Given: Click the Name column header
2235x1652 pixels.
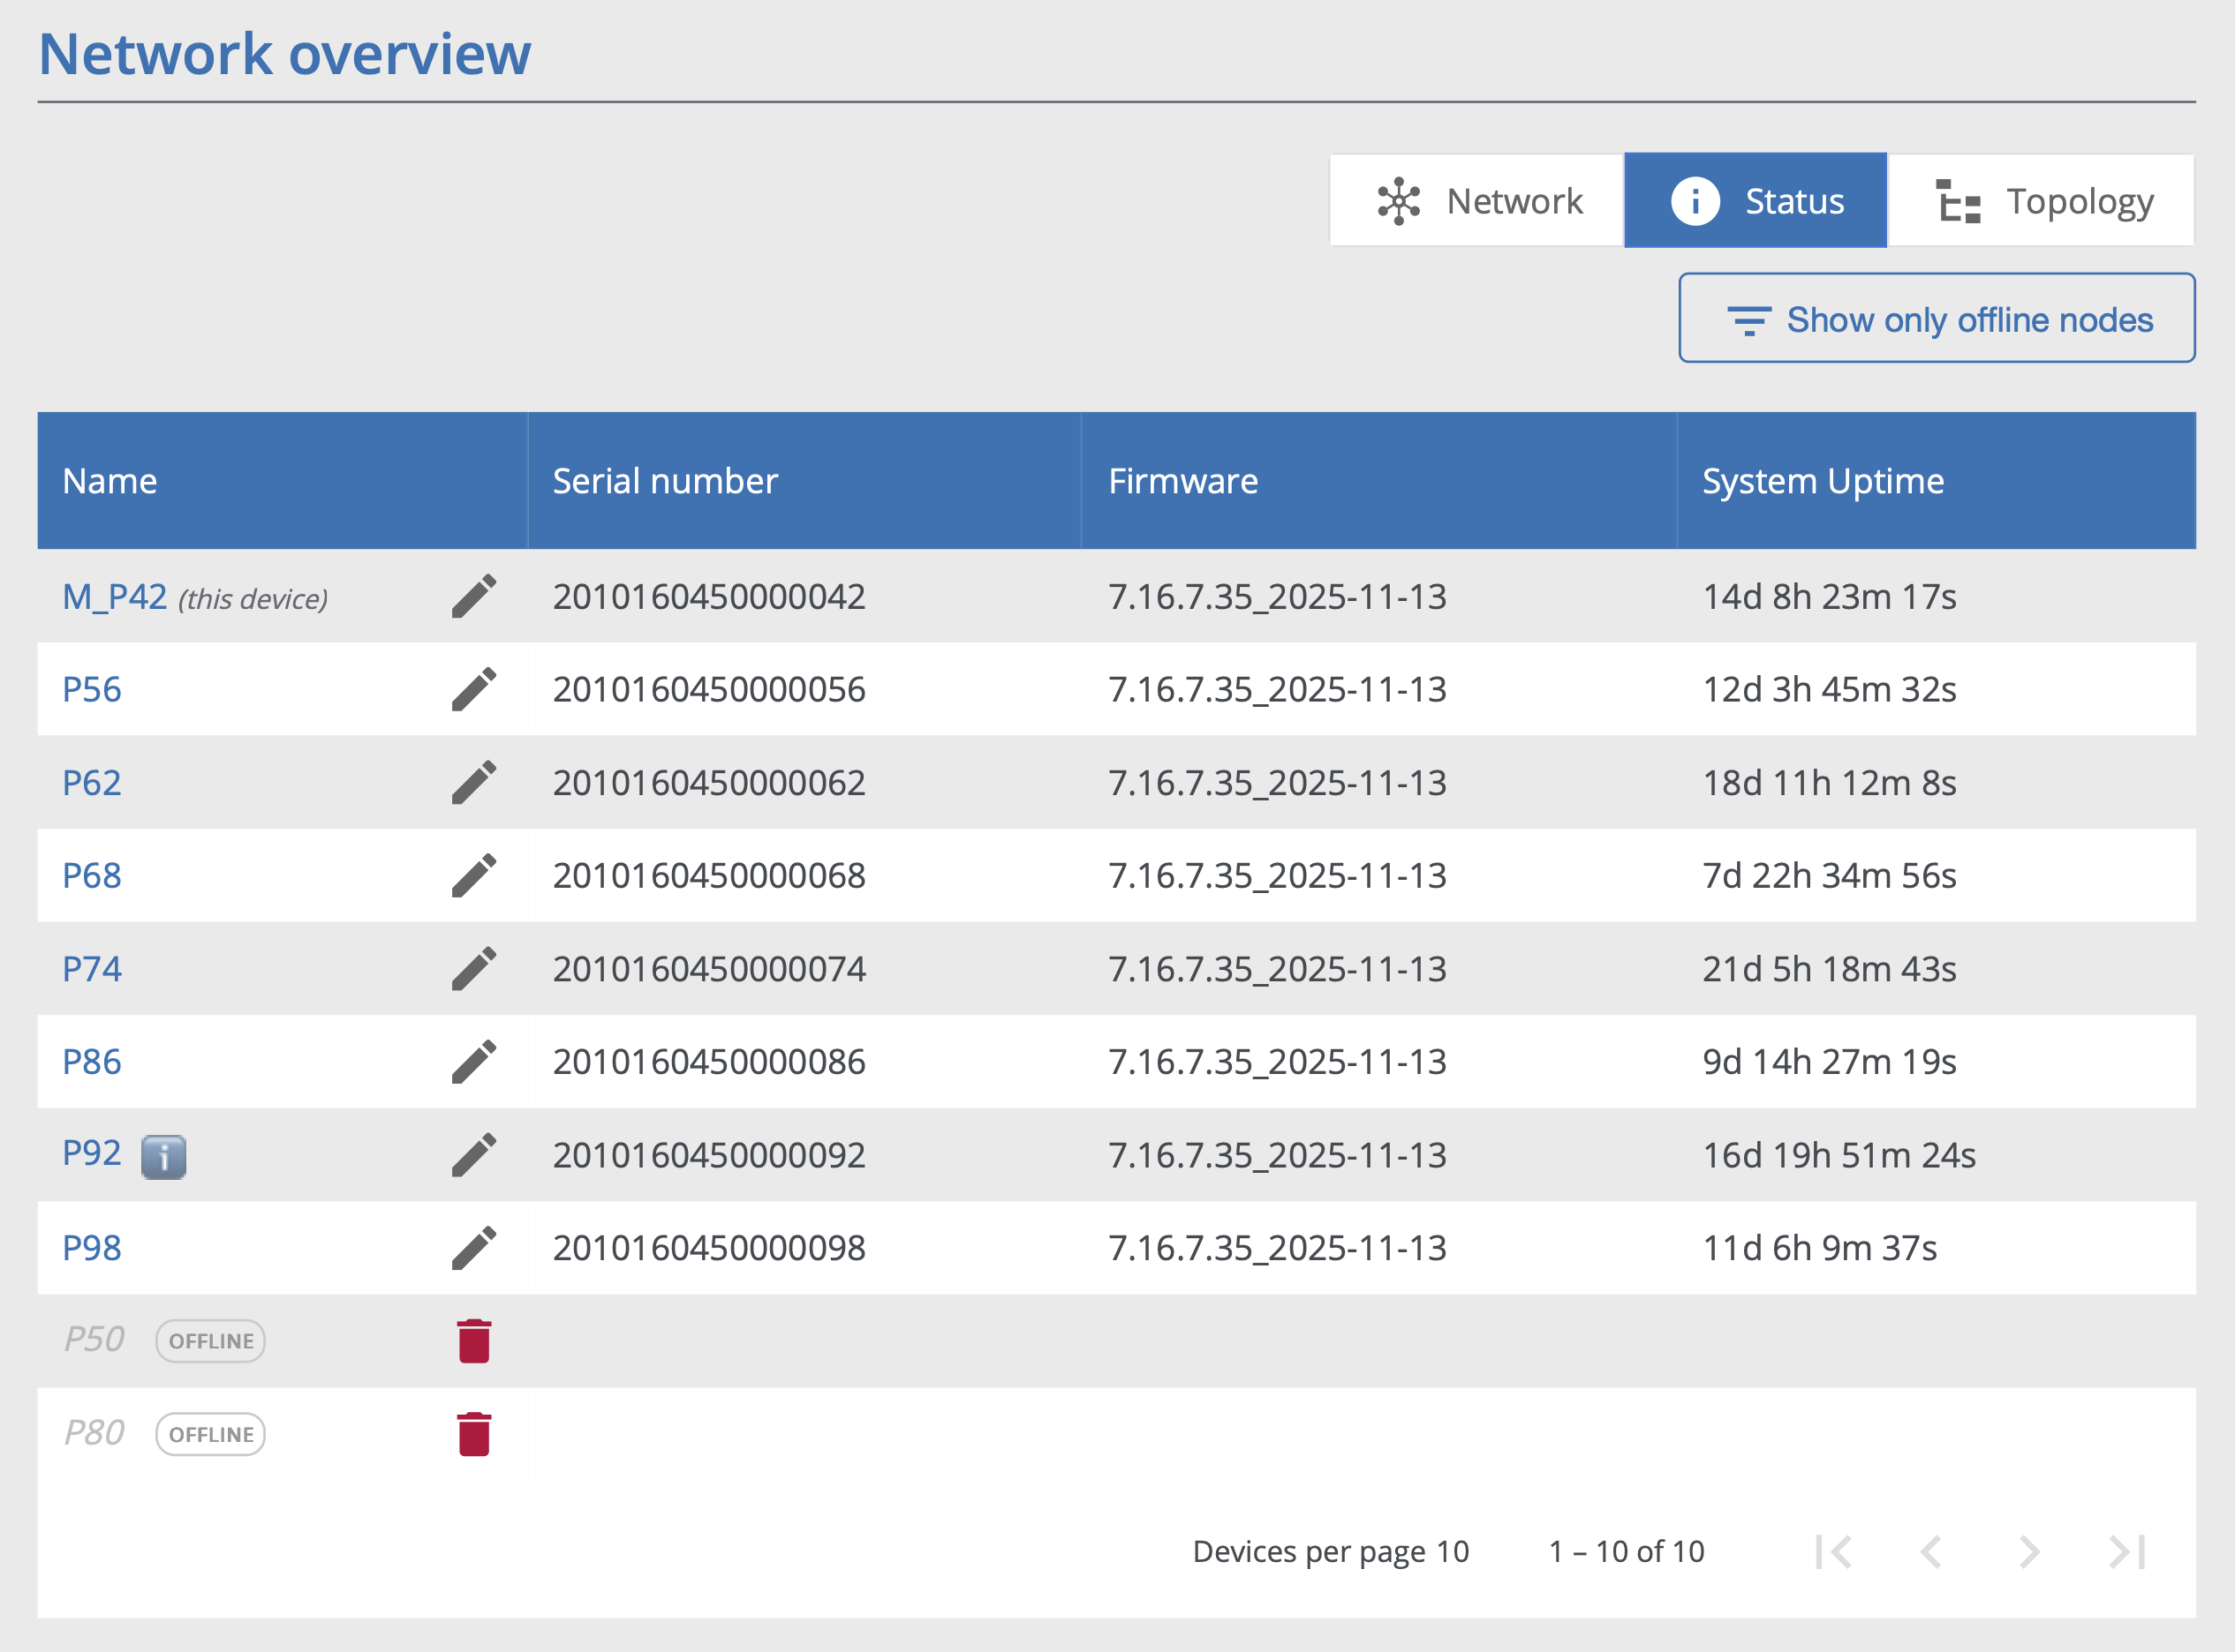Looking at the screenshot, I should (x=282, y=480).
